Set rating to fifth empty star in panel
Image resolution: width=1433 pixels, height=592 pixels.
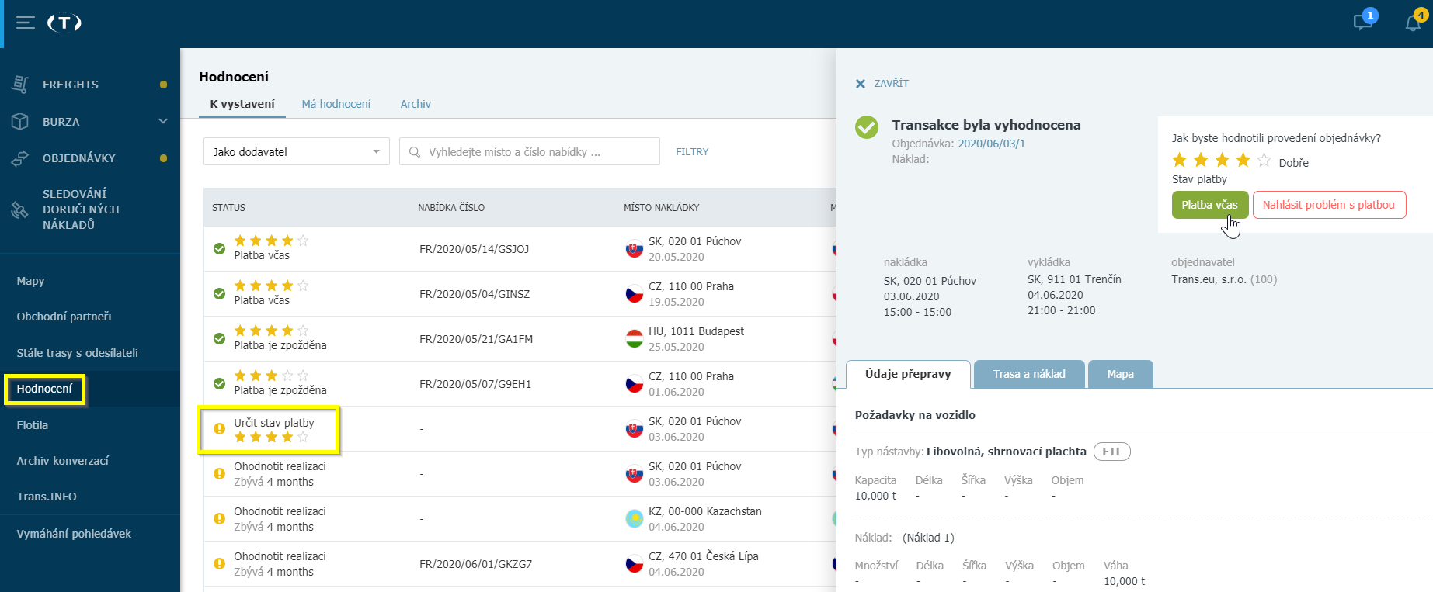1264,160
